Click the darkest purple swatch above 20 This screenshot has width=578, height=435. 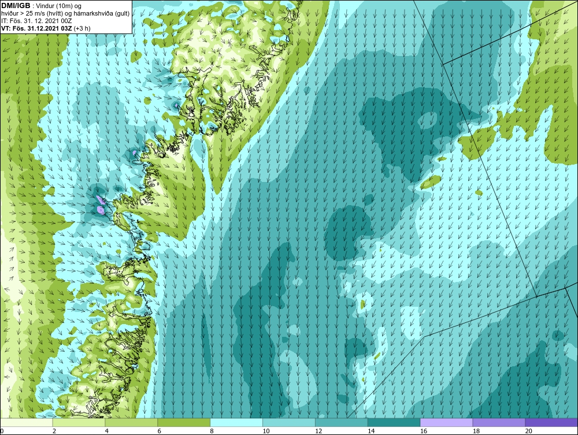pyautogui.click(x=551, y=422)
